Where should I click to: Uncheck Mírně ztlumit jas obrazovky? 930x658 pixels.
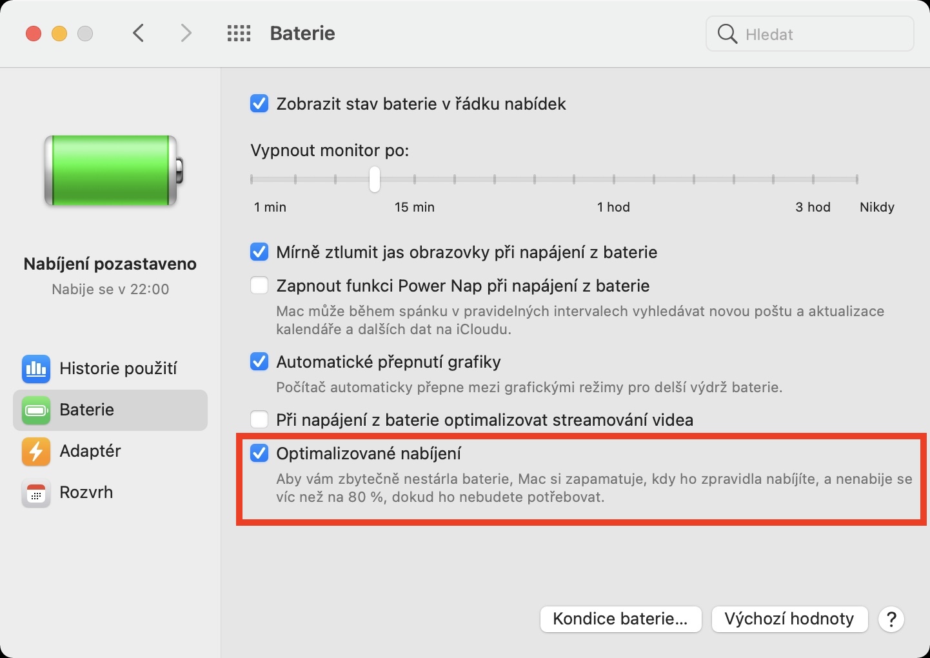pyautogui.click(x=259, y=252)
